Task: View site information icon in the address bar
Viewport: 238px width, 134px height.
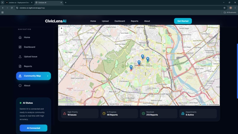Action: pyautogui.click(x=17, y=8)
